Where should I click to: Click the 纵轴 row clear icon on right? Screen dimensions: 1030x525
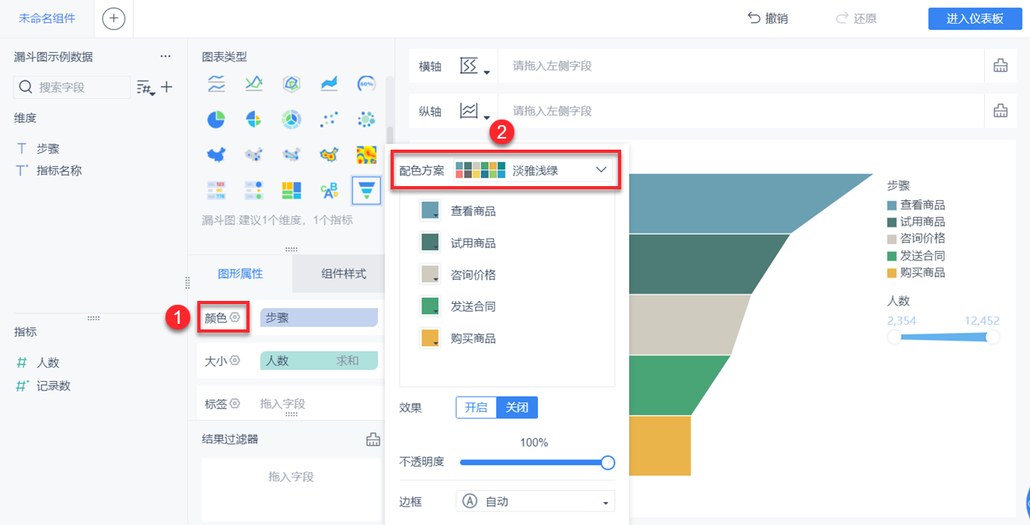point(1001,111)
